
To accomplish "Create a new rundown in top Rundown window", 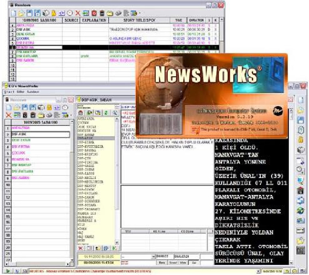I will [x=14, y=13].
